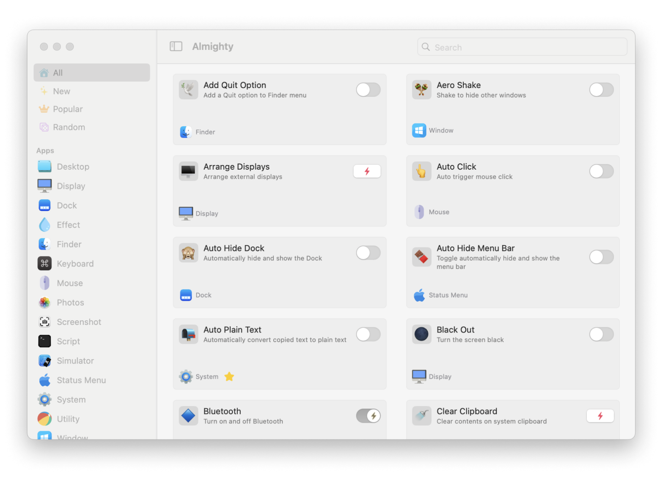
Task: Open the Effect sidebar entry
Action: [92, 225]
